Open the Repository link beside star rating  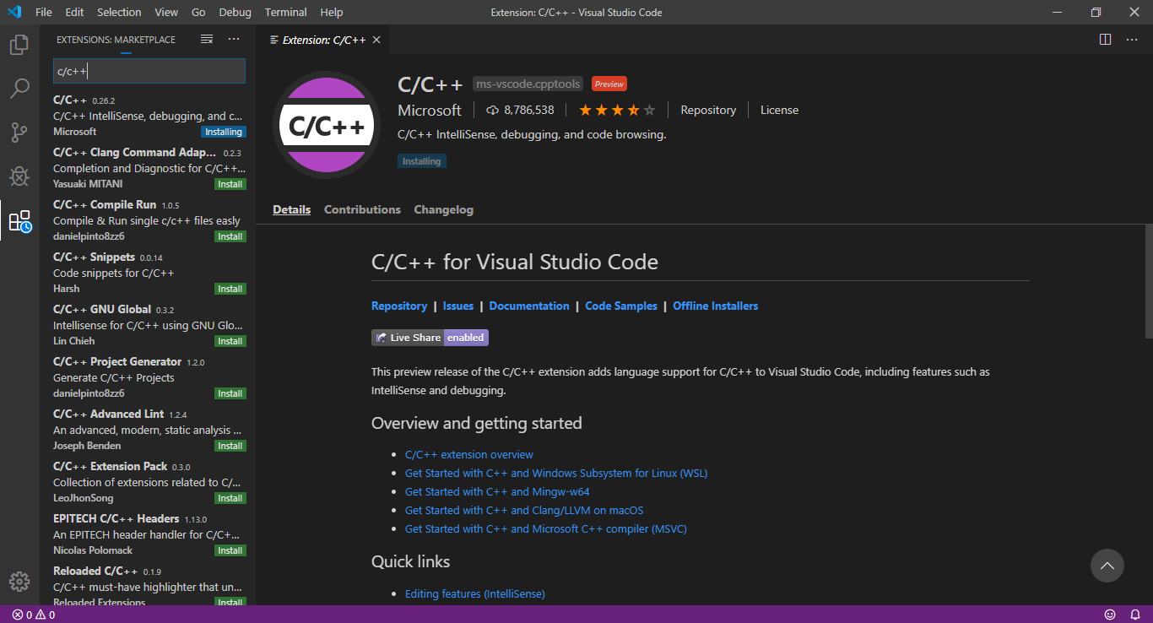(708, 110)
